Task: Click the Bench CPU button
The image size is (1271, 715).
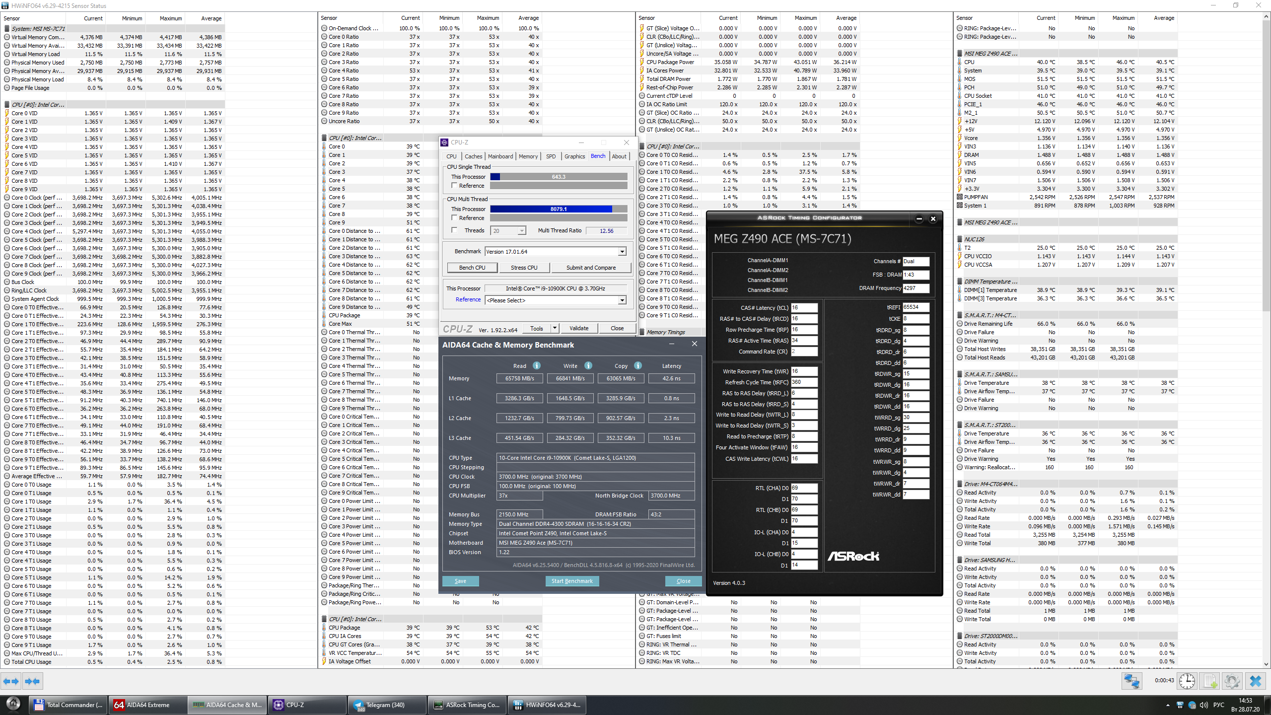Action: [x=472, y=268]
